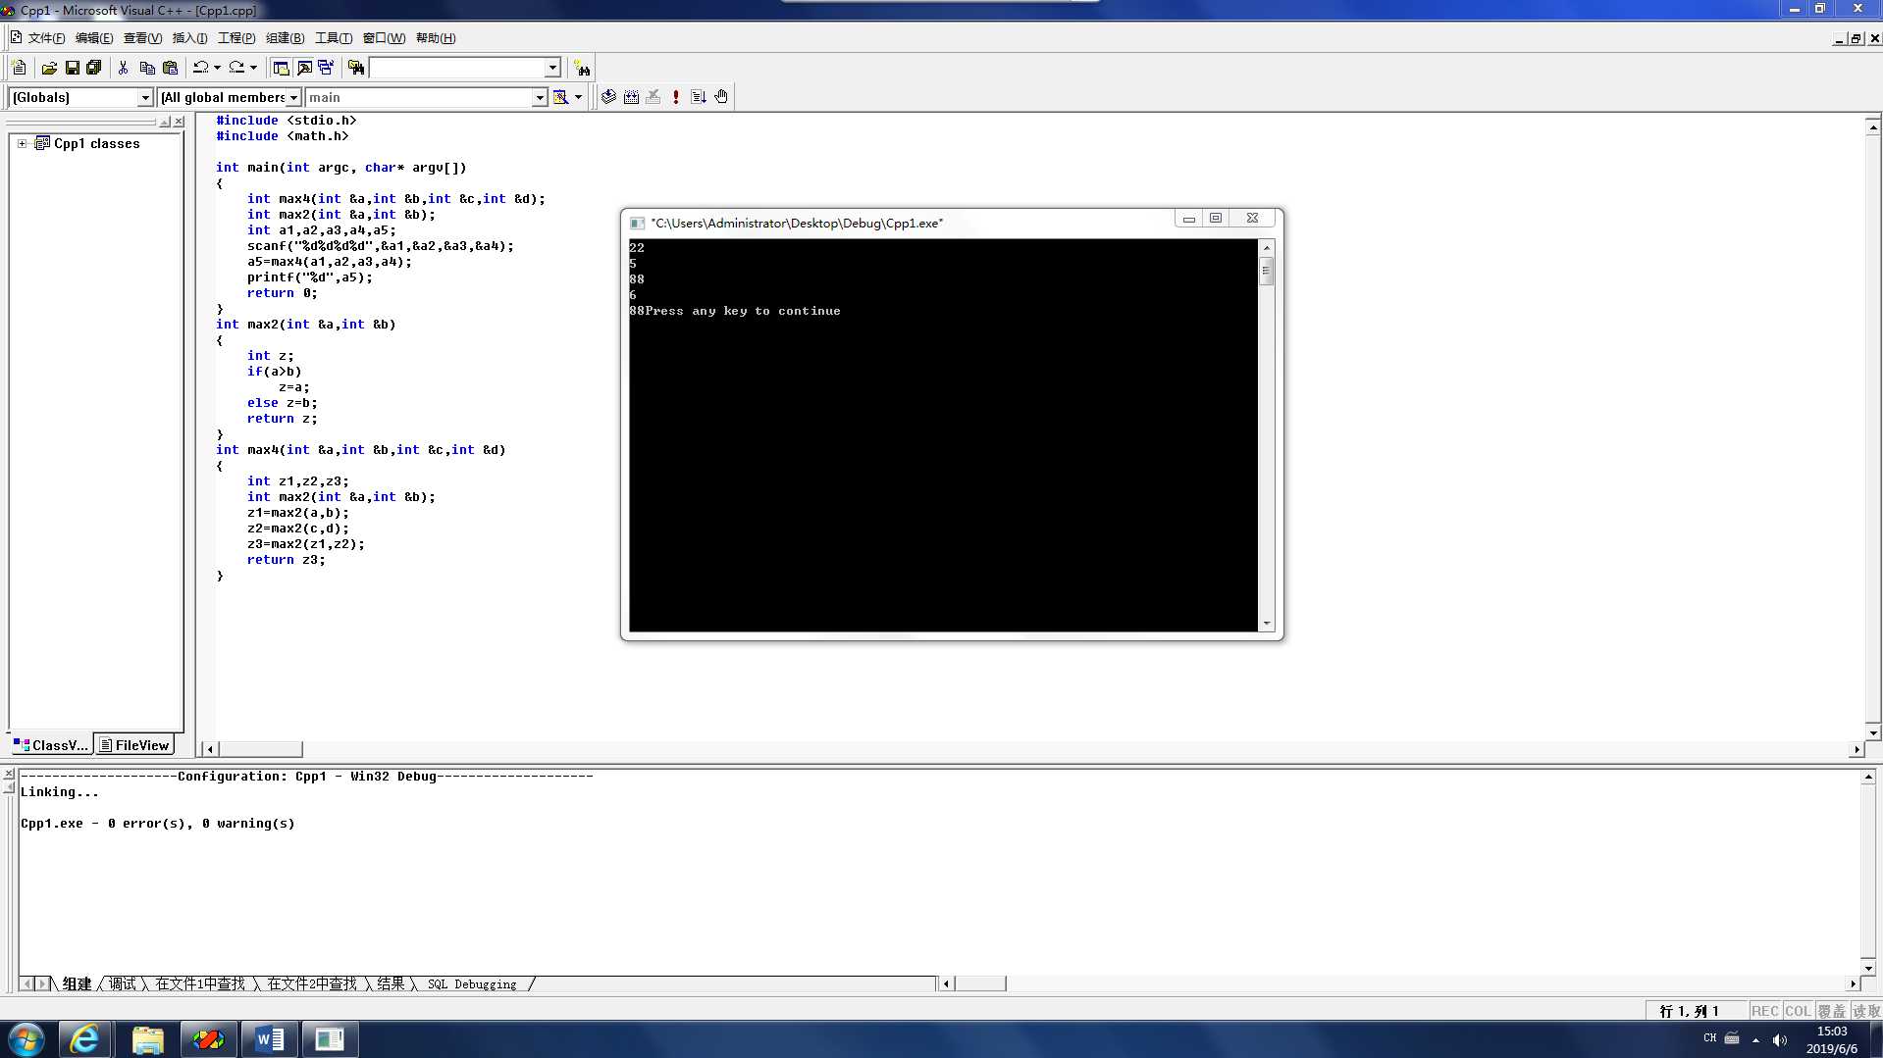Image resolution: width=1883 pixels, height=1058 pixels.
Task: Click the hand Insert Breakpoint icon
Action: pos(721,97)
